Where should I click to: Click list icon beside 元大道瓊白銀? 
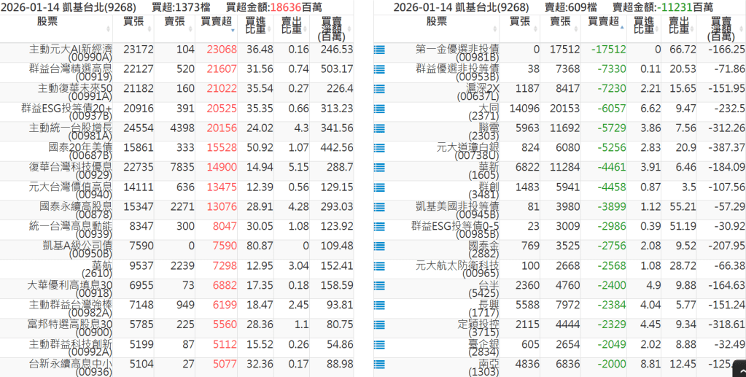(379, 149)
